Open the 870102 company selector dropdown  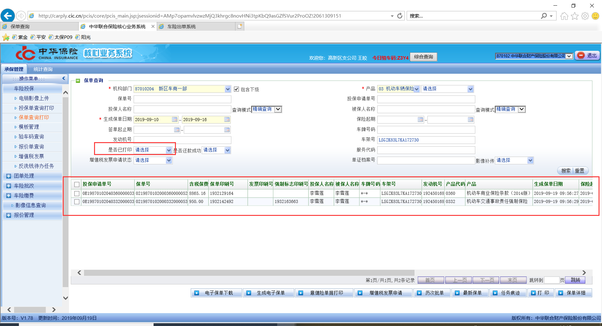(569, 56)
